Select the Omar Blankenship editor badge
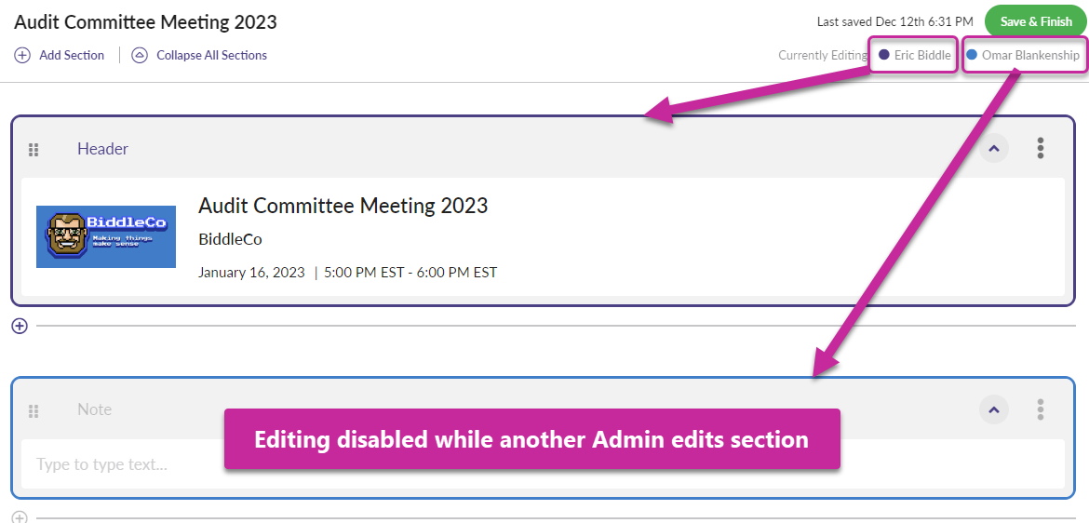1089x523 pixels. (x=1024, y=55)
